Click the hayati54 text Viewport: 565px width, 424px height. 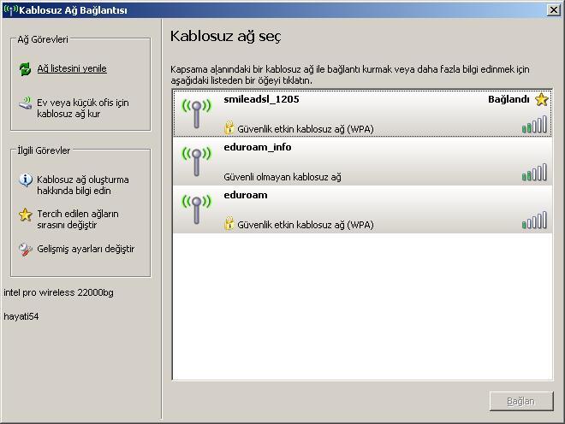point(21,316)
